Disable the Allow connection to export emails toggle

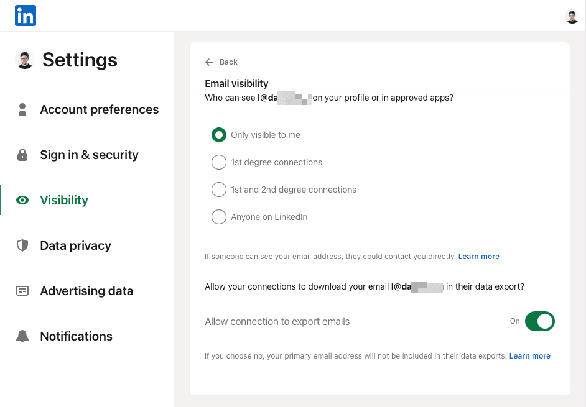tap(540, 321)
